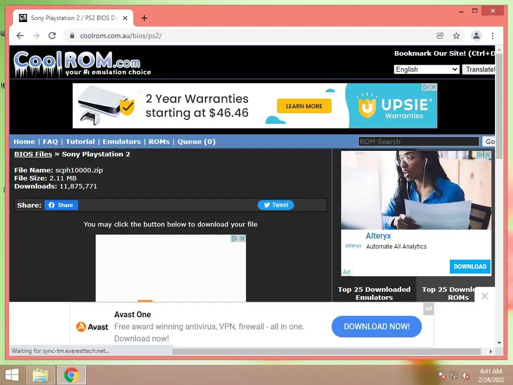Close the Alteryx sidebar ad

pos(487,154)
